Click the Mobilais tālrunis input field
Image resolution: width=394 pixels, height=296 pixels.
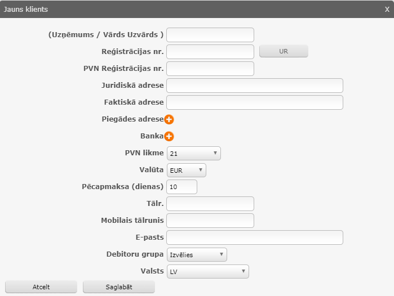point(210,221)
